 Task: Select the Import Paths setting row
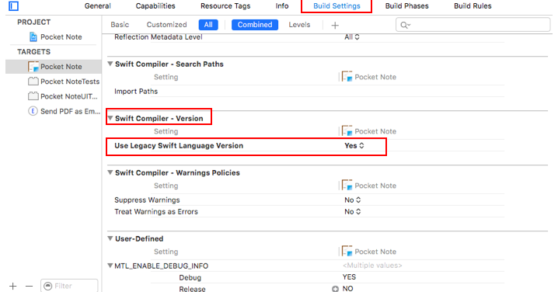tap(306, 91)
